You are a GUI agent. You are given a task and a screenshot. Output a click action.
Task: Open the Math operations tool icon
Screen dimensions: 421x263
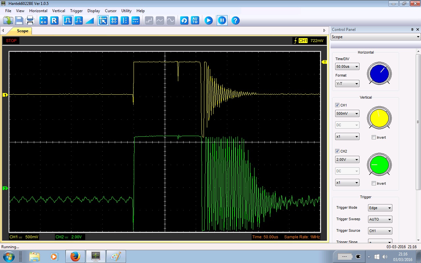(x=43, y=21)
